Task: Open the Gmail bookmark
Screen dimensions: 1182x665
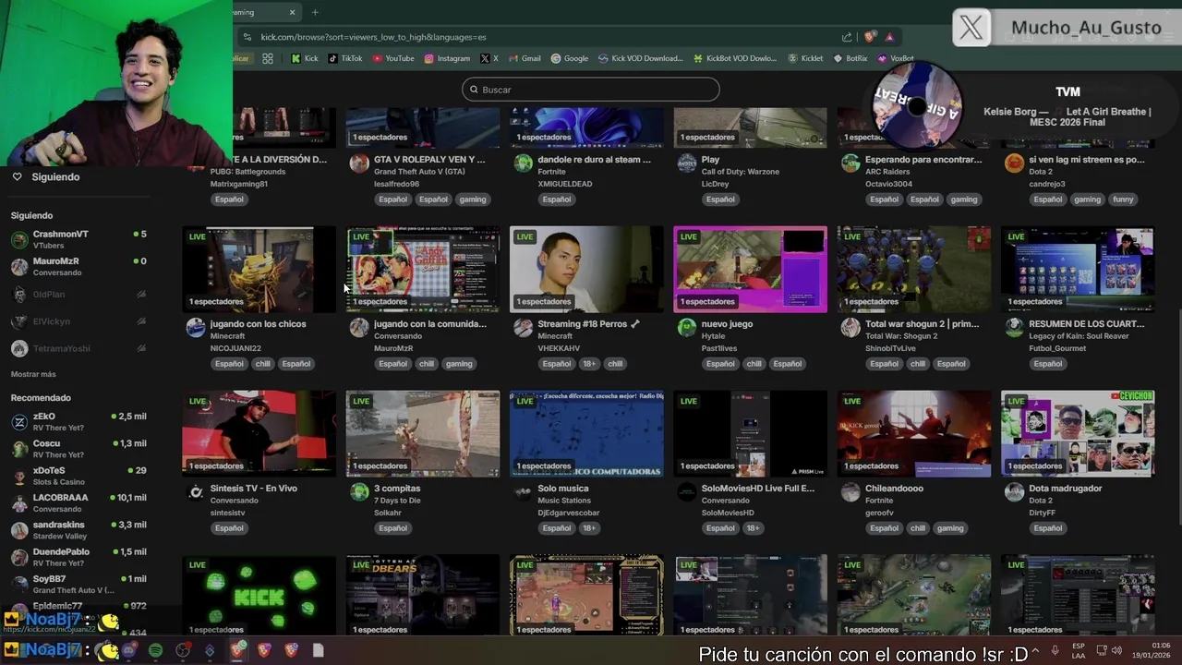Action: coord(525,58)
